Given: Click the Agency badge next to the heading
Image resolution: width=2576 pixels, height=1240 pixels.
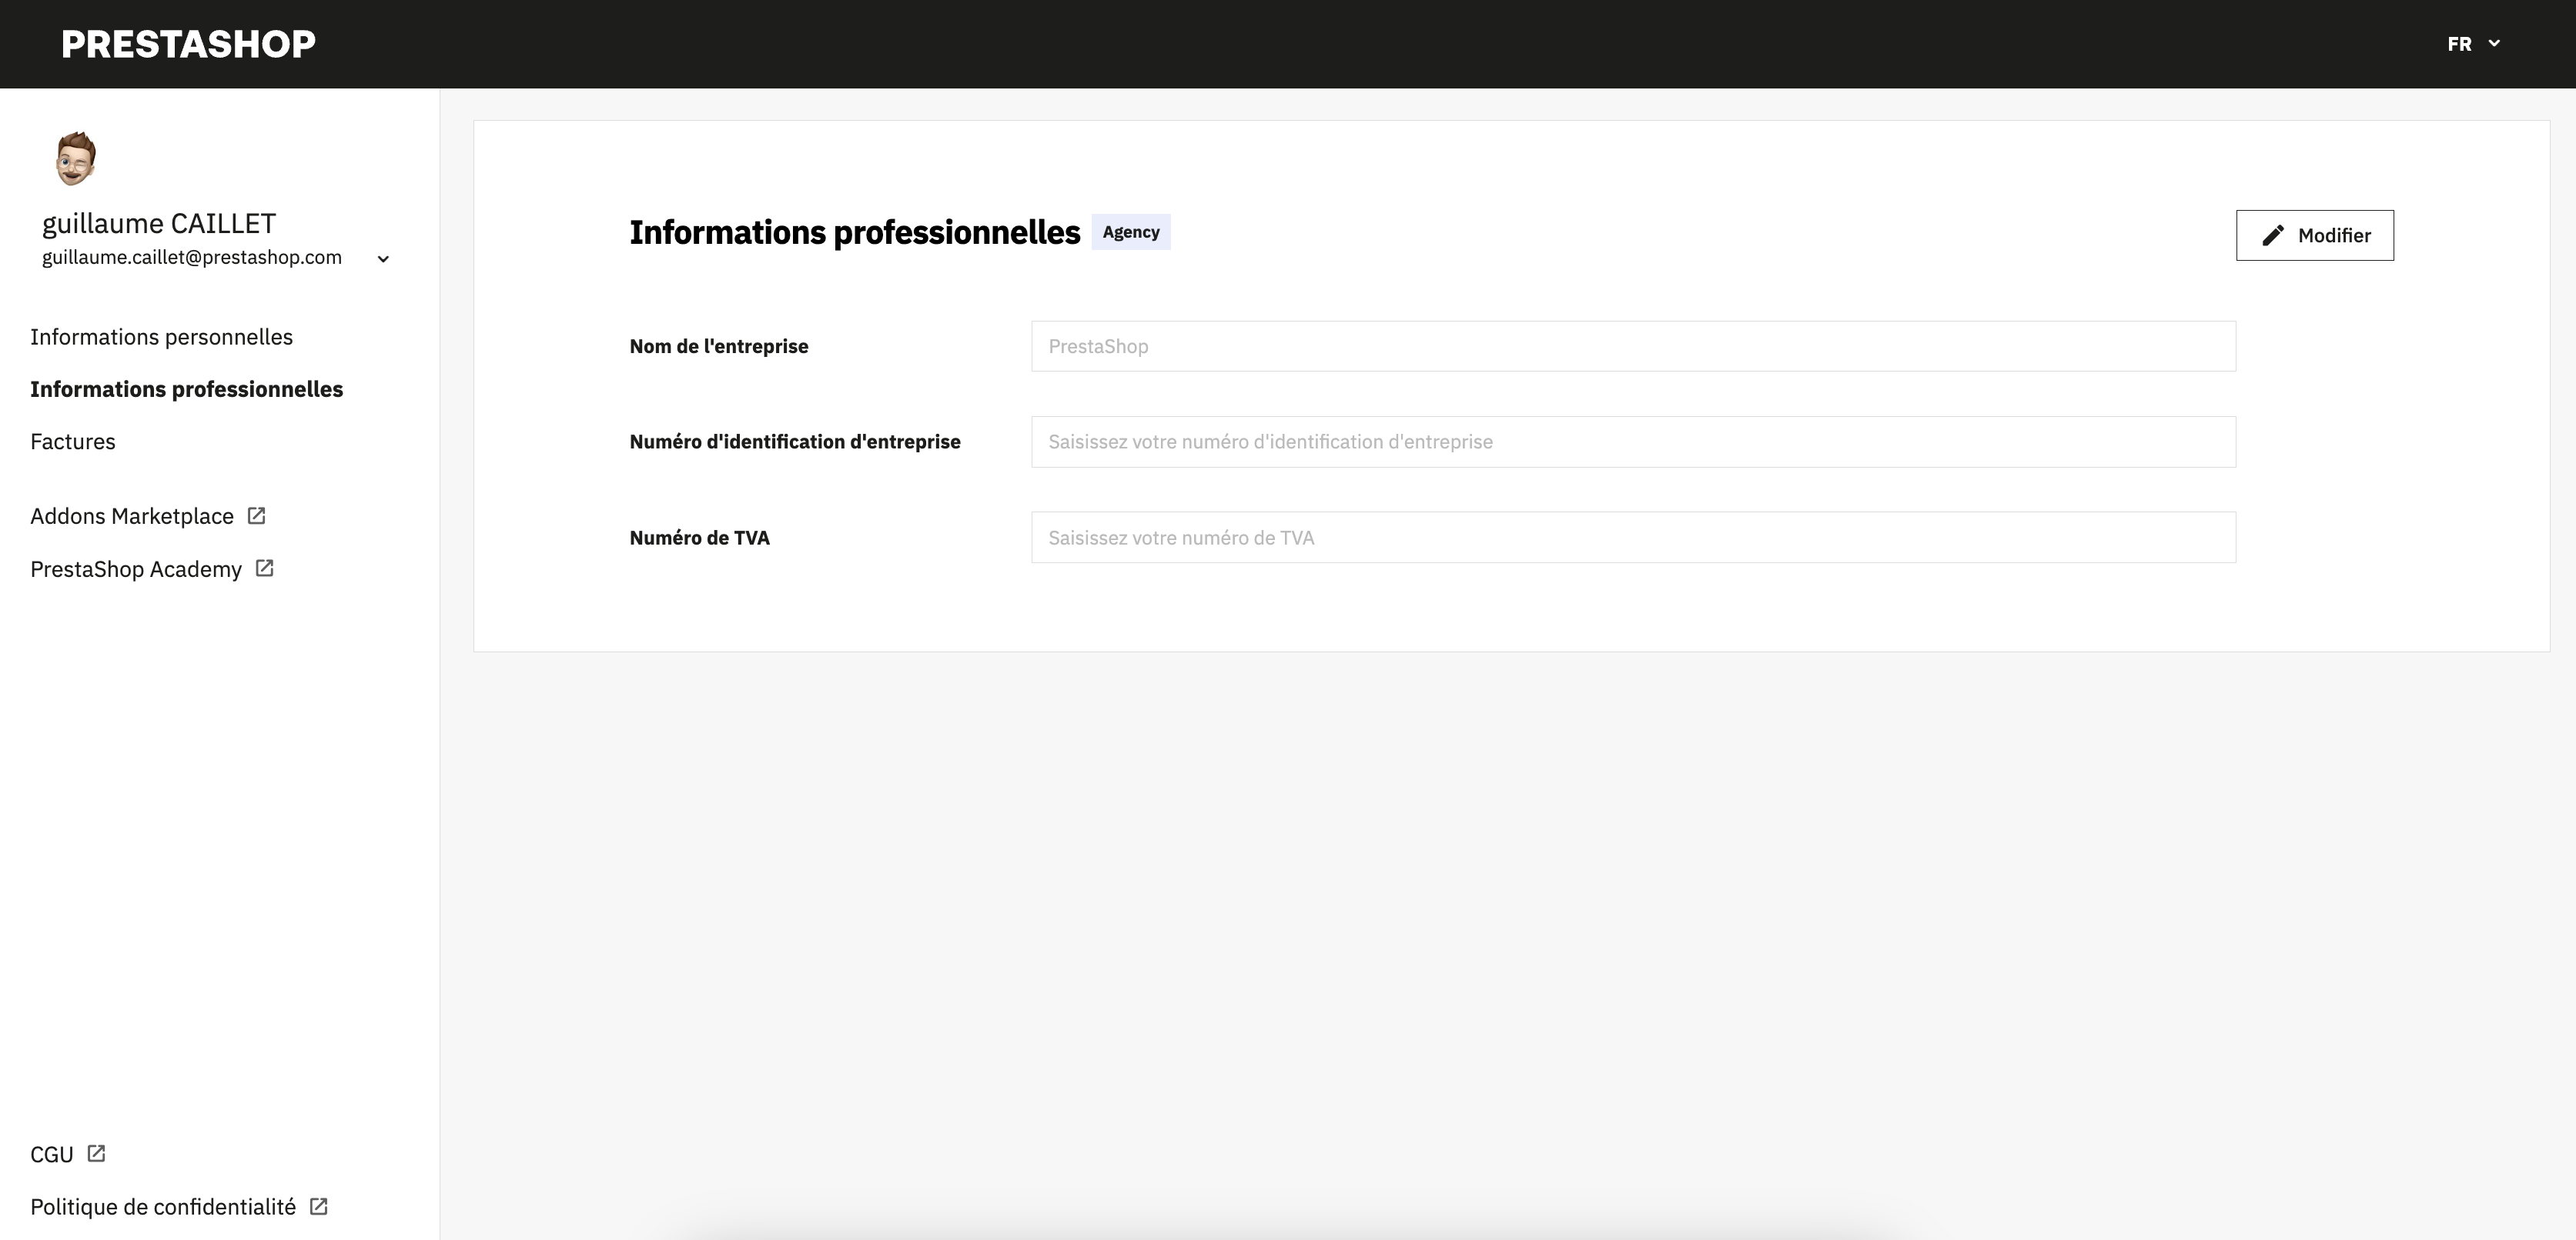Looking at the screenshot, I should point(1130,231).
